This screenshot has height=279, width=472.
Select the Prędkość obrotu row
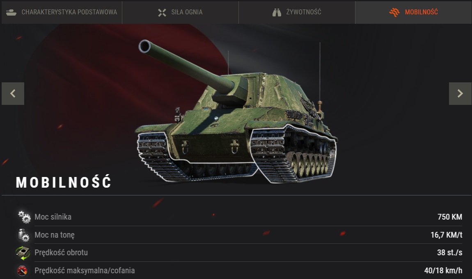coord(239,252)
